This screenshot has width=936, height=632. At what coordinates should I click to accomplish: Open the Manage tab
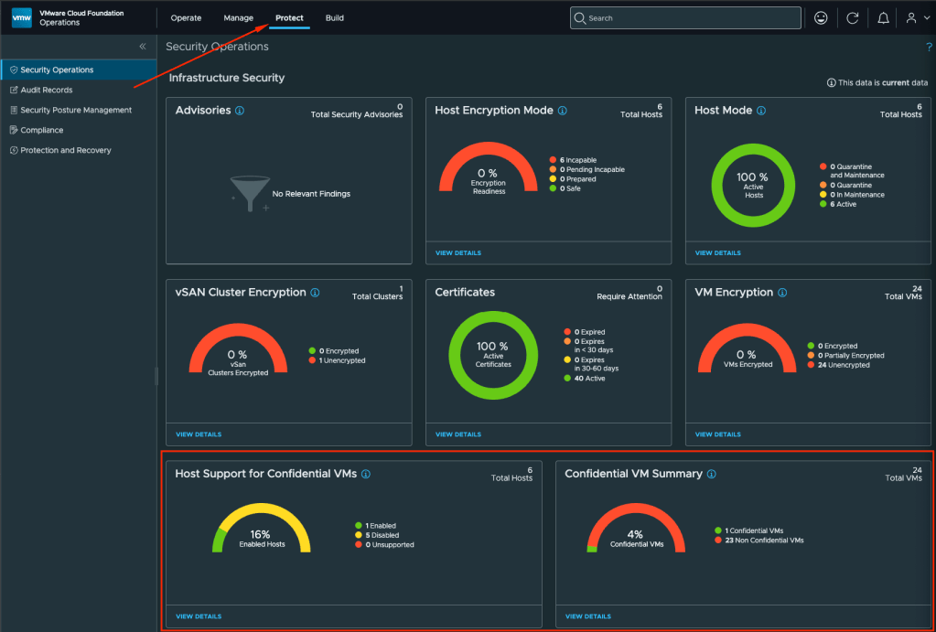(x=238, y=18)
